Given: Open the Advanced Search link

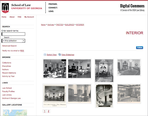Looking at the screenshot, I should pyautogui.click(x=10, y=46).
